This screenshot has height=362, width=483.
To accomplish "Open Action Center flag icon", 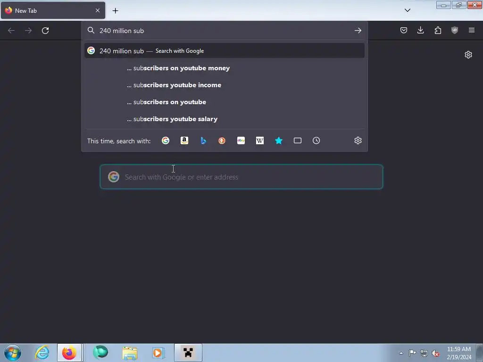I will point(412,353).
